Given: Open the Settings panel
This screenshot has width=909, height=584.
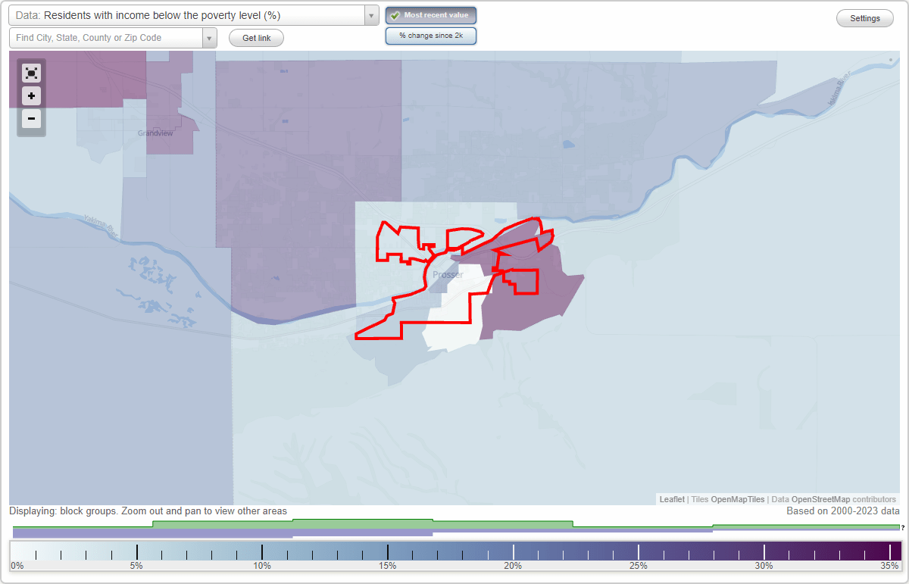Looking at the screenshot, I should [864, 17].
